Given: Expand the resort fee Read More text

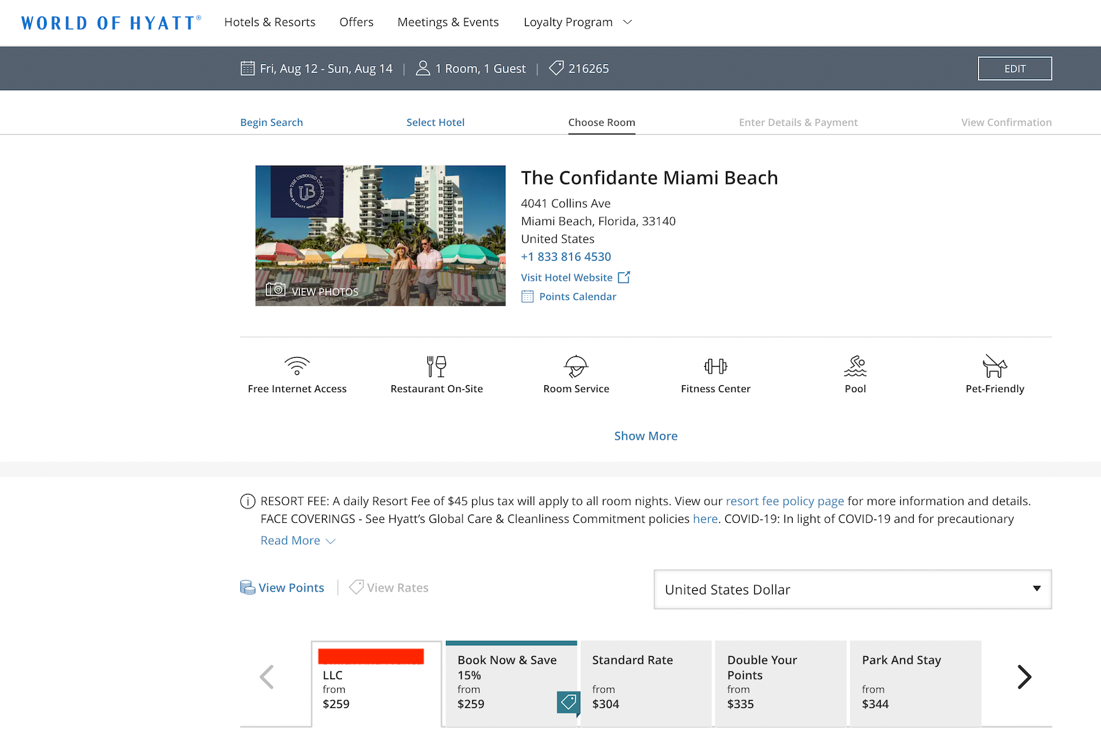Looking at the screenshot, I should [x=291, y=540].
